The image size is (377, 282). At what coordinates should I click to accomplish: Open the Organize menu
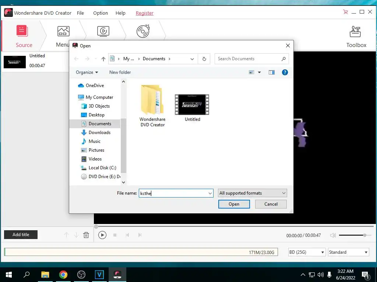(87, 72)
